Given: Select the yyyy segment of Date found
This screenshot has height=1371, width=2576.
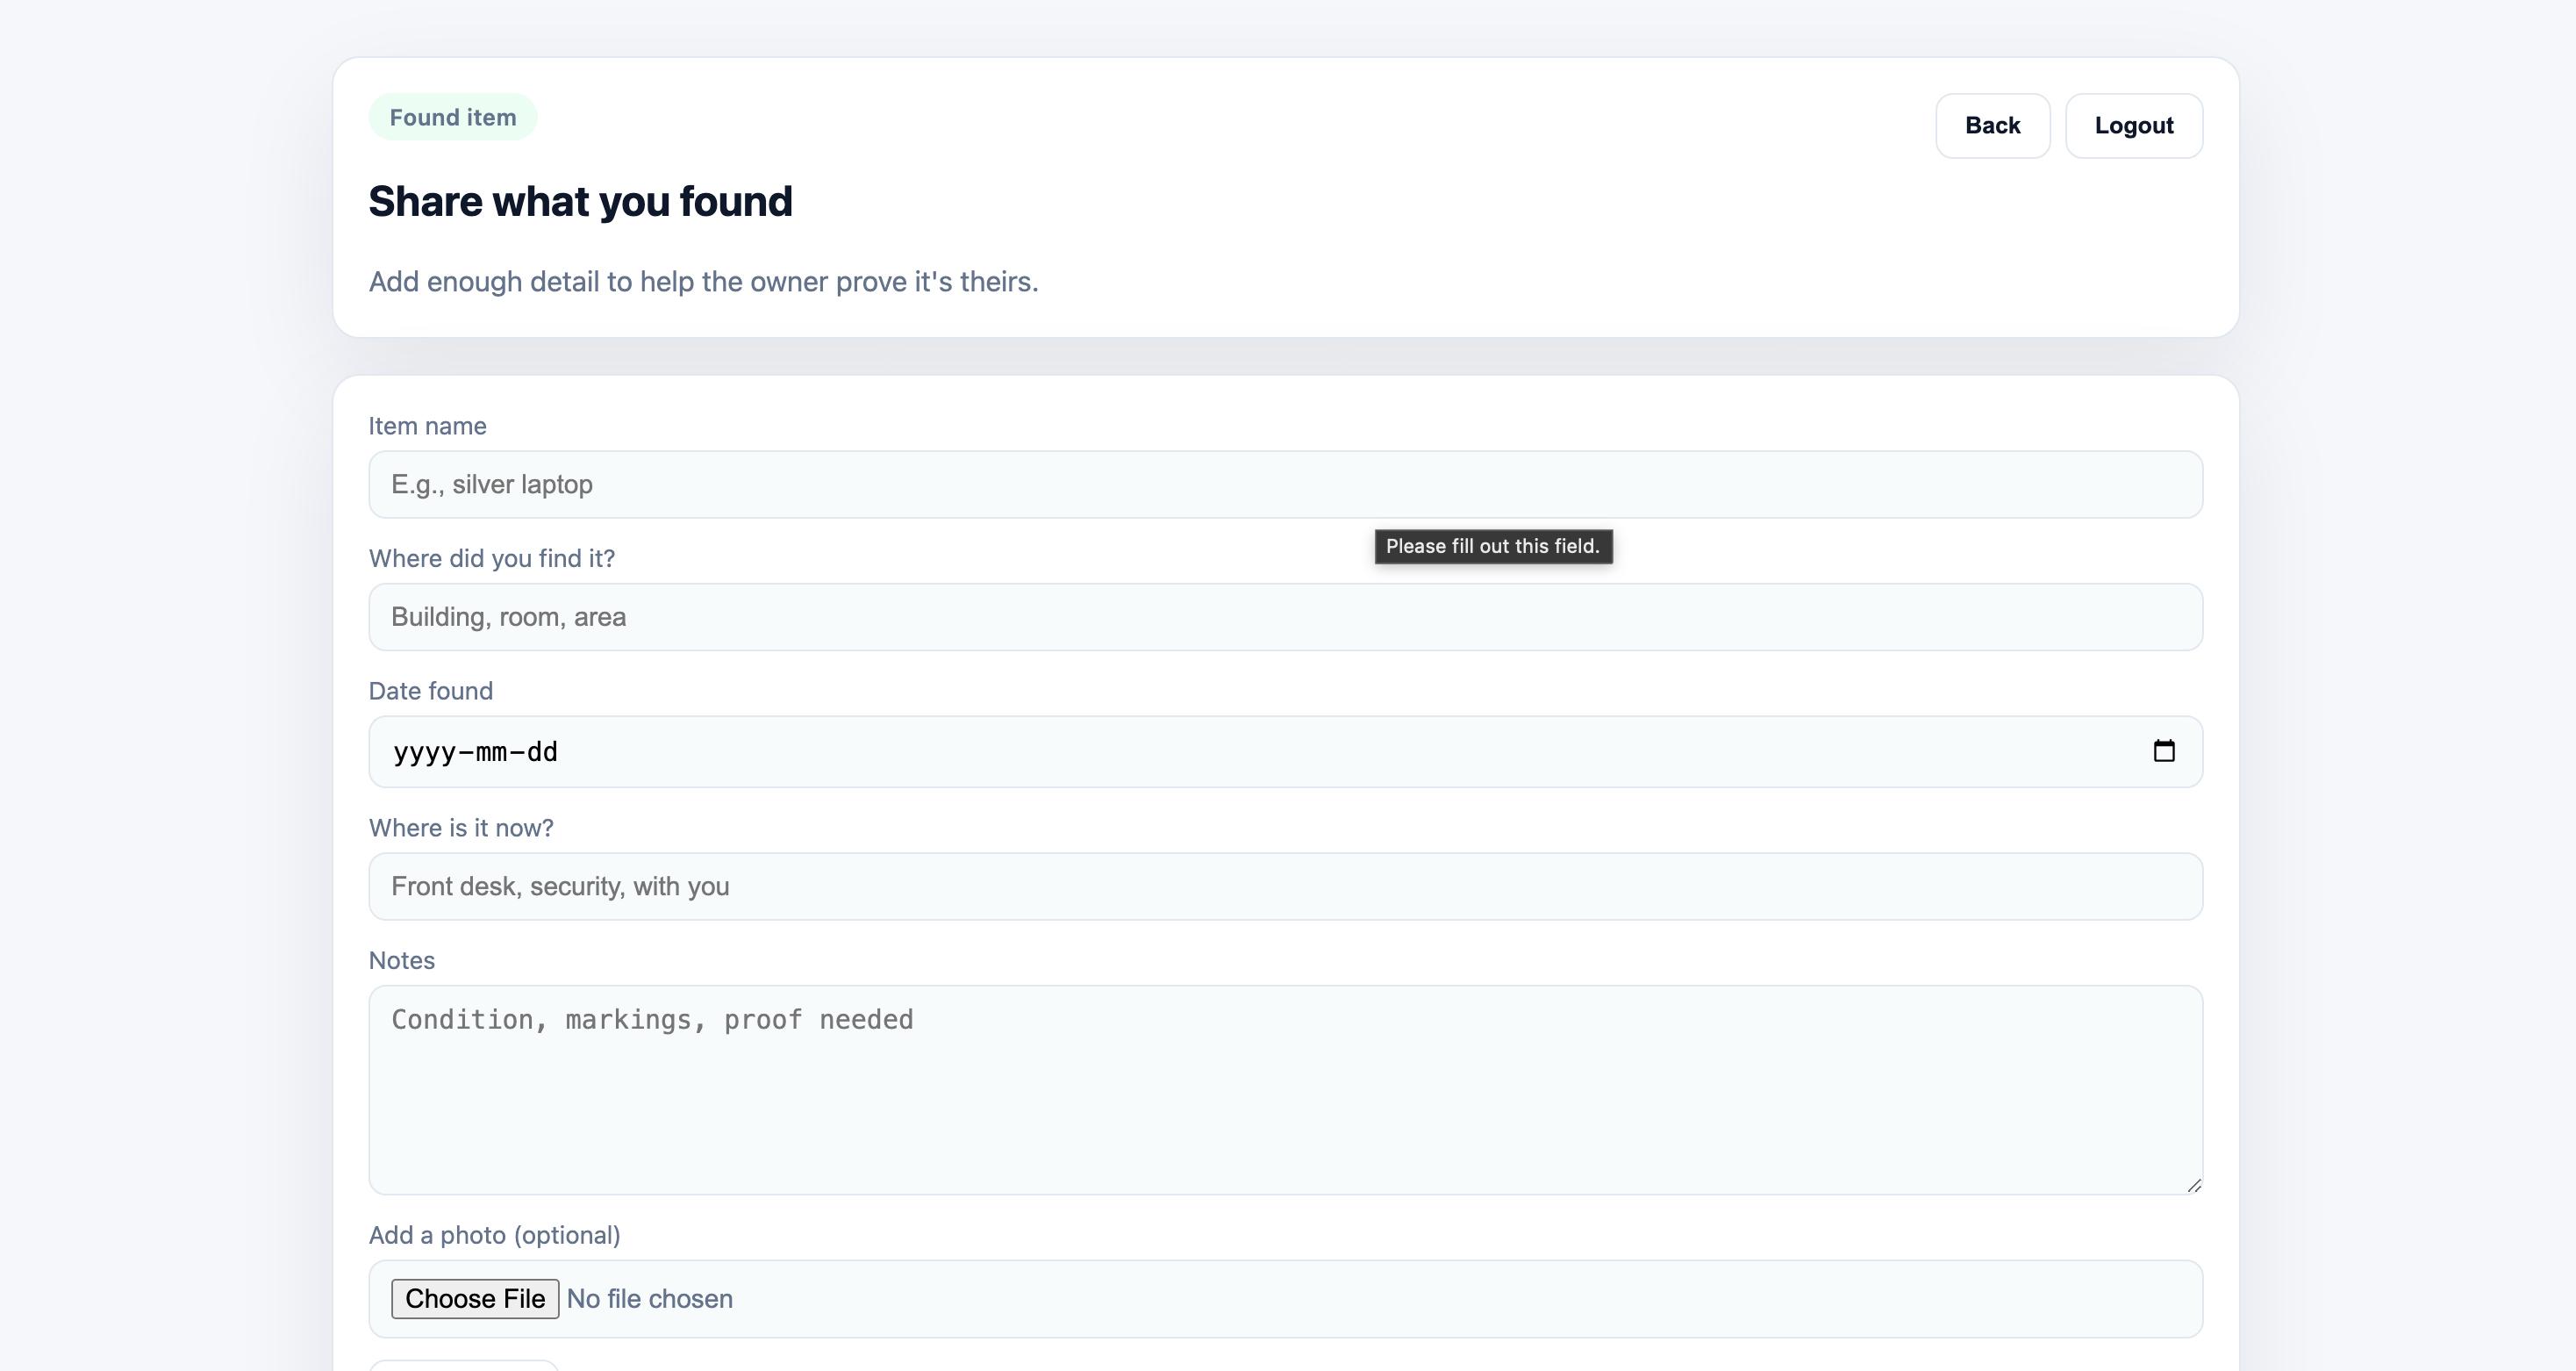Looking at the screenshot, I should tap(423, 752).
